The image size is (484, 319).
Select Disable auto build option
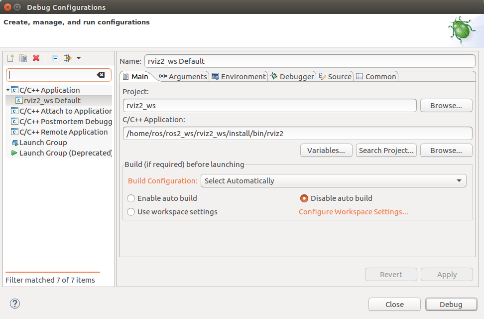click(x=304, y=198)
